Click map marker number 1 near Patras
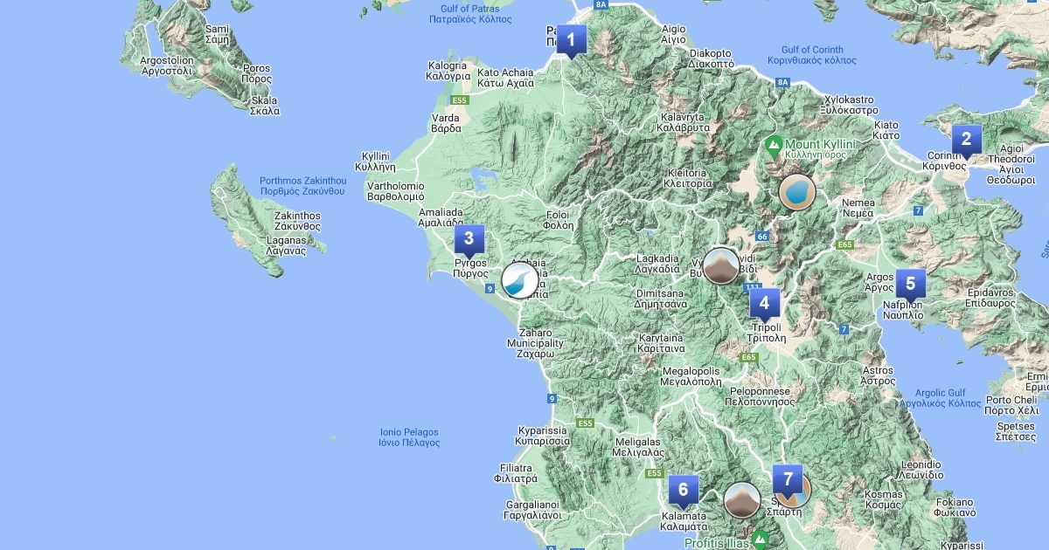1049x550 pixels. (571, 40)
